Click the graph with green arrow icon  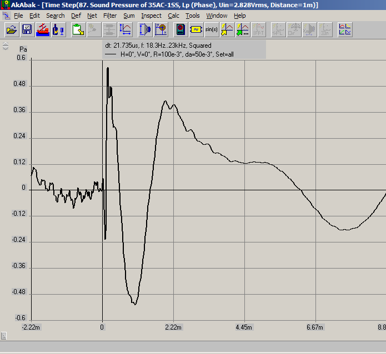[243, 29]
